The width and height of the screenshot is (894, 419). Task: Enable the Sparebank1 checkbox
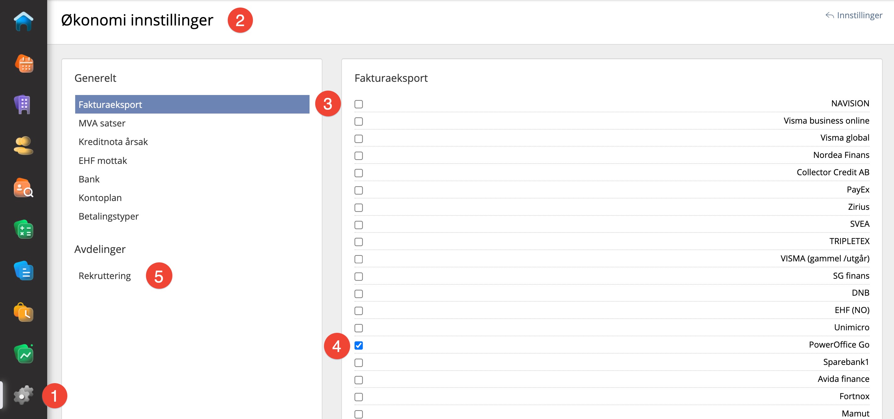click(359, 363)
